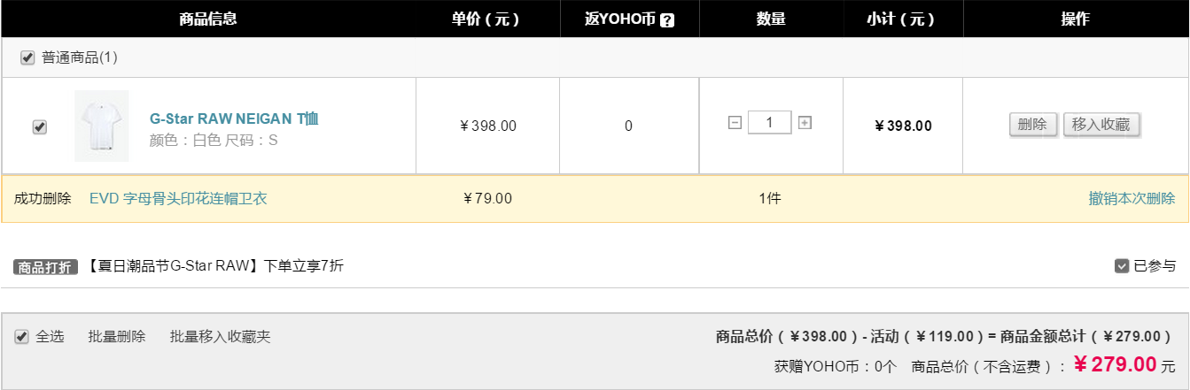This screenshot has width=1190, height=390.
Task: Click the 移入收藏 button
Action: (x=1101, y=125)
